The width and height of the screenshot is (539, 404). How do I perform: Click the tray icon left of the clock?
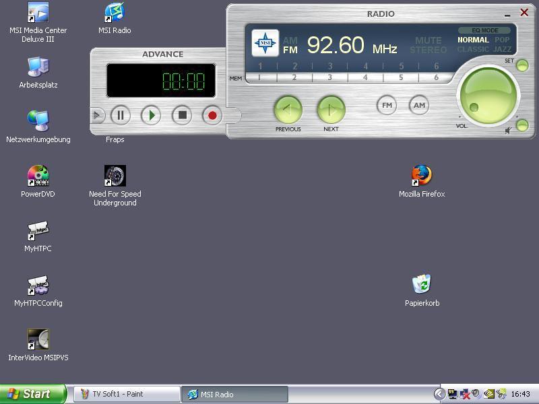pyautogui.click(x=501, y=394)
